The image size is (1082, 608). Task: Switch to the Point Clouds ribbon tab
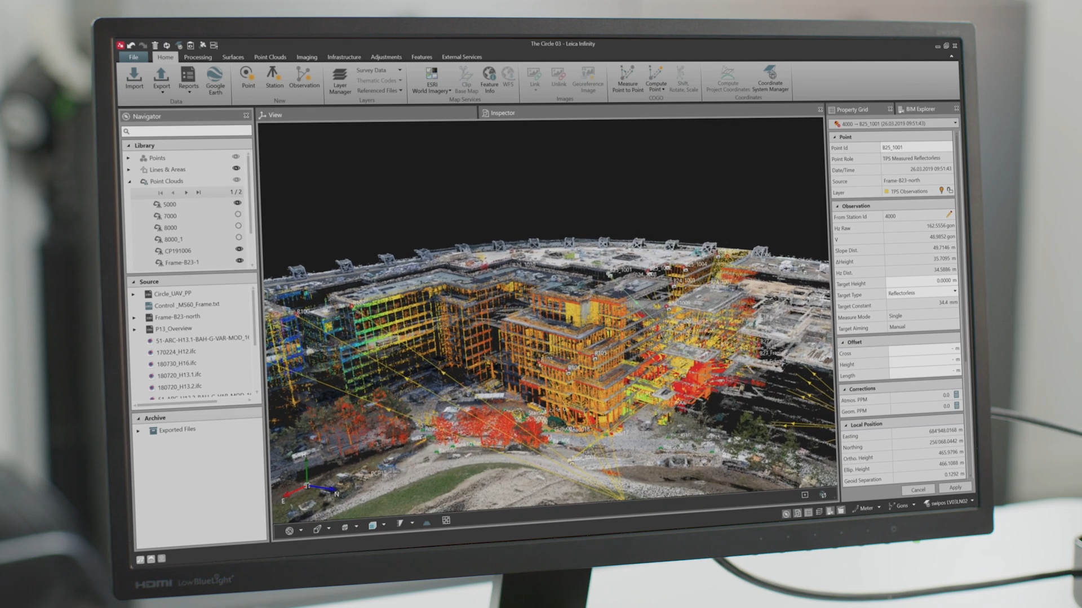click(x=270, y=57)
